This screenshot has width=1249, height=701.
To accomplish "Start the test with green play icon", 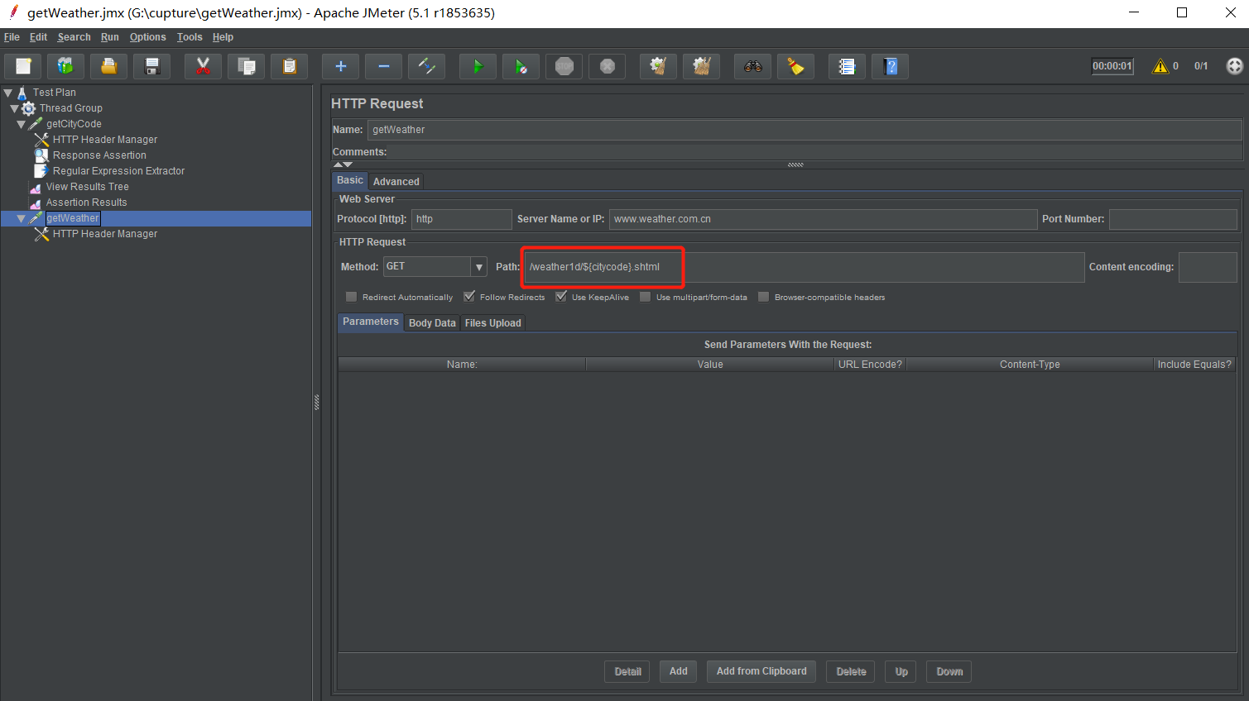I will [478, 66].
